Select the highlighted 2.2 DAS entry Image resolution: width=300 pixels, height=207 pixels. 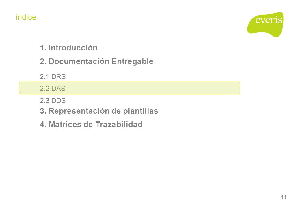click(x=130, y=88)
